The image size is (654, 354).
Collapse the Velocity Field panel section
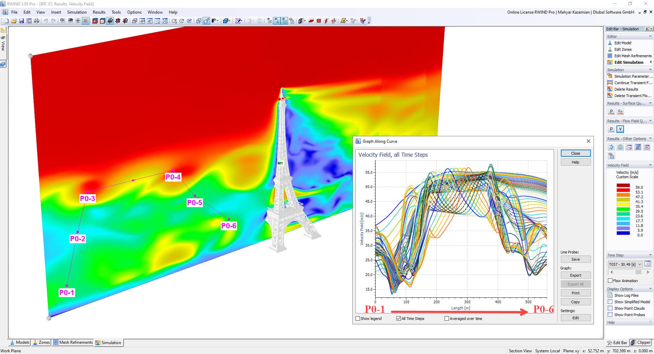650,165
